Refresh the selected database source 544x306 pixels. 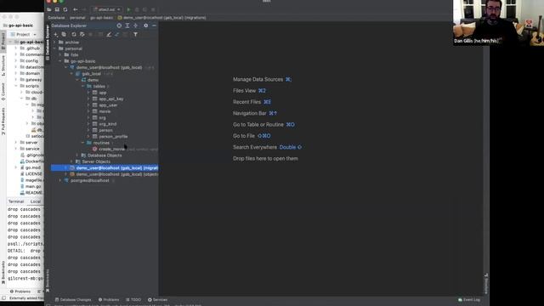[x=74, y=34]
